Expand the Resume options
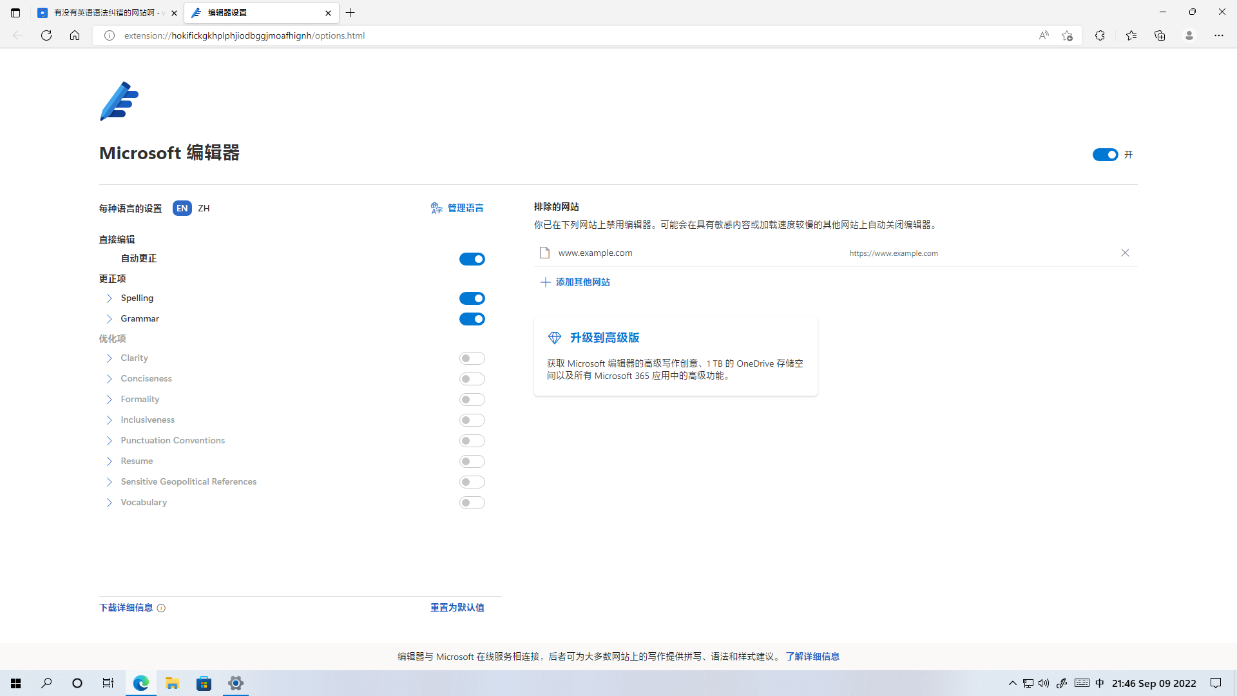 click(x=109, y=461)
